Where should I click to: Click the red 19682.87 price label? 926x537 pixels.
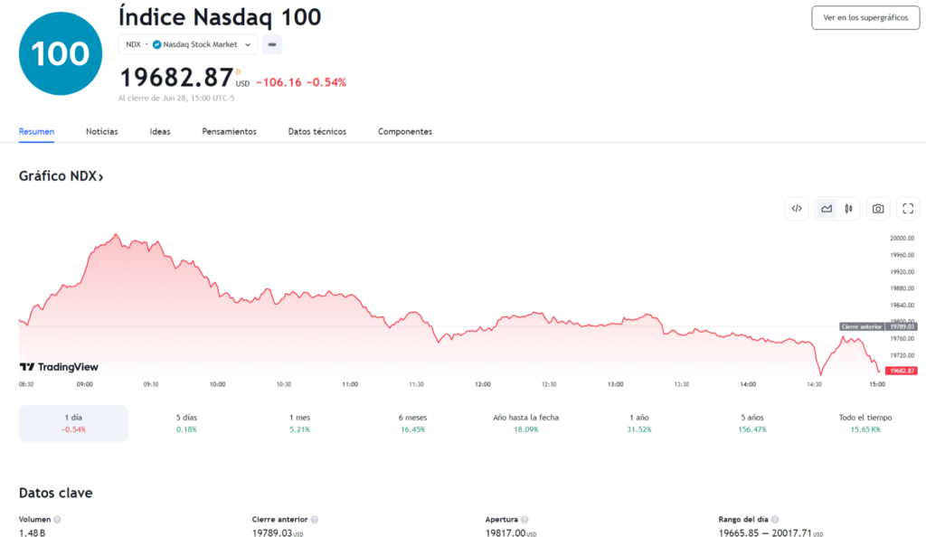(x=902, y=371)
